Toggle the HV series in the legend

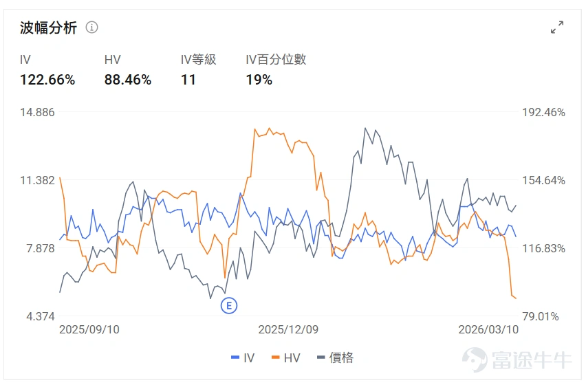(x=286, y=357)
